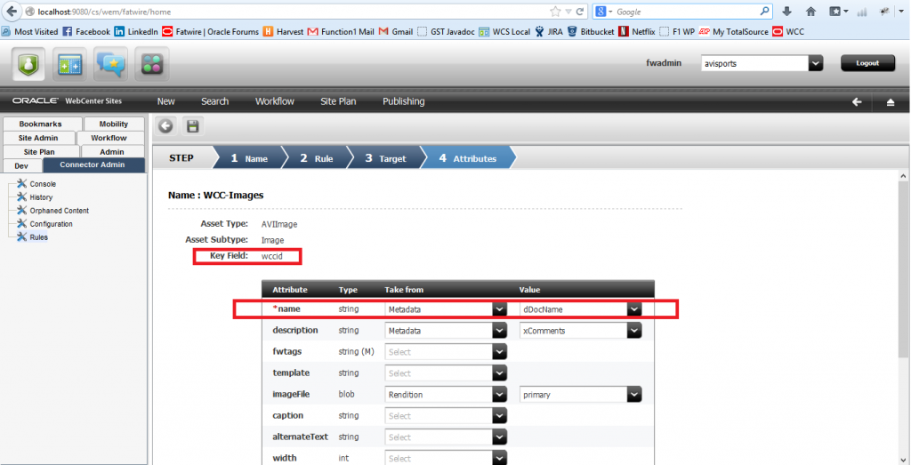This screenshot has height=465, width=911.
Task: Click the browser Home icon
Action: (x=810, y=12)
